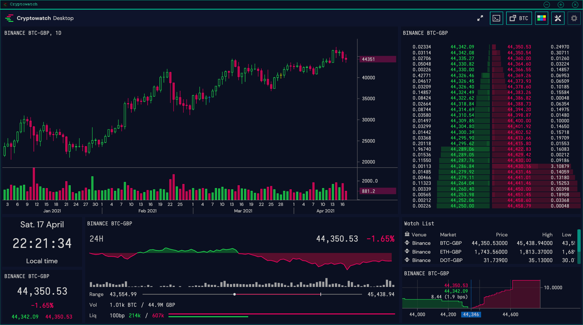The image size is (583, 325).
Task: Select the Binance ETH-GBP watch list row
Action: 490,252
